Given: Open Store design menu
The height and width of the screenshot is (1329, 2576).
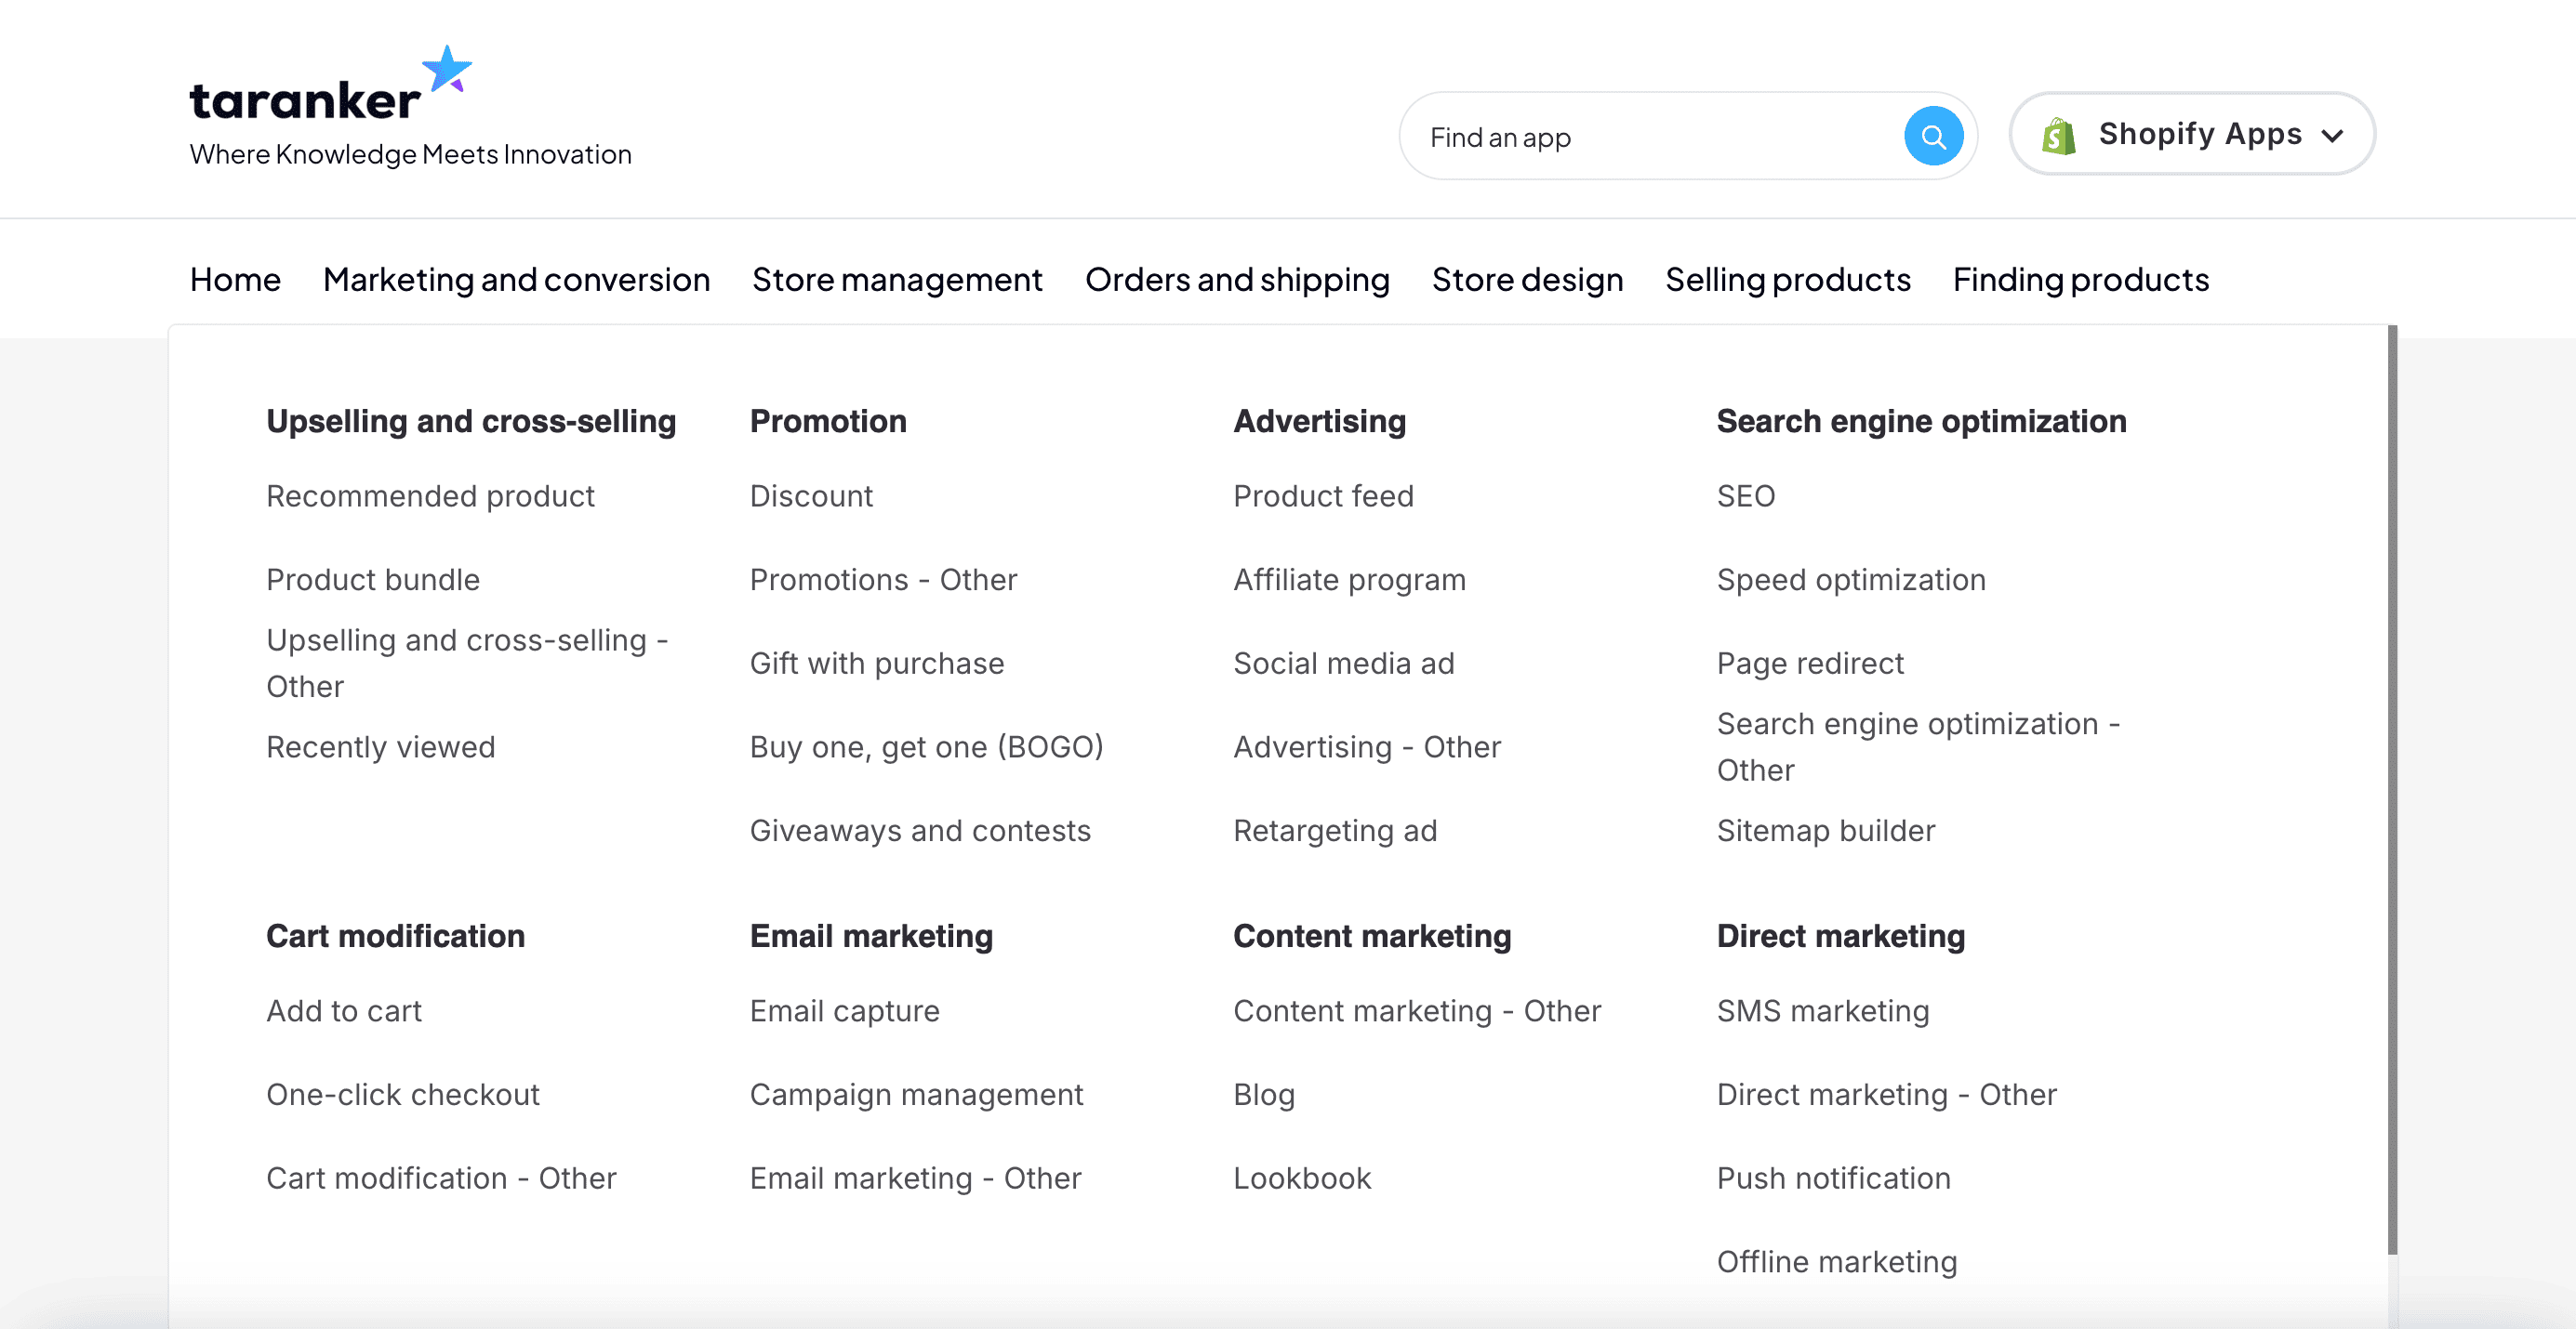Looking at the screenshot, I should pos(1527,280).
